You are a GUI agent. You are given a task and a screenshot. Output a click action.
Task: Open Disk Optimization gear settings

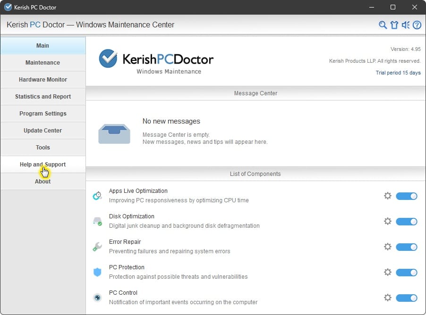click(x=388, y=221)
